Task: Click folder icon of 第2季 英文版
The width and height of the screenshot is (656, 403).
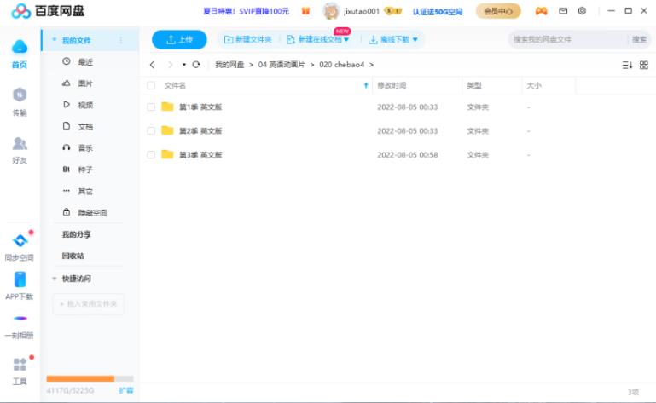Action: tap(167, 130)
